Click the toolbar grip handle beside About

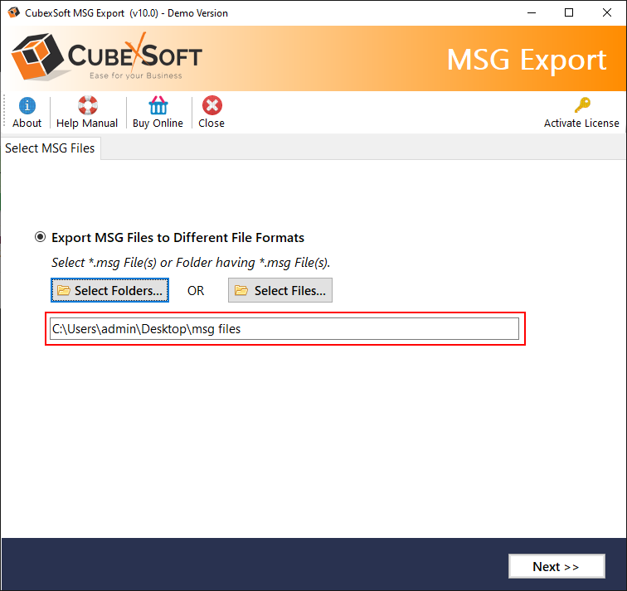tap(6, 112)
